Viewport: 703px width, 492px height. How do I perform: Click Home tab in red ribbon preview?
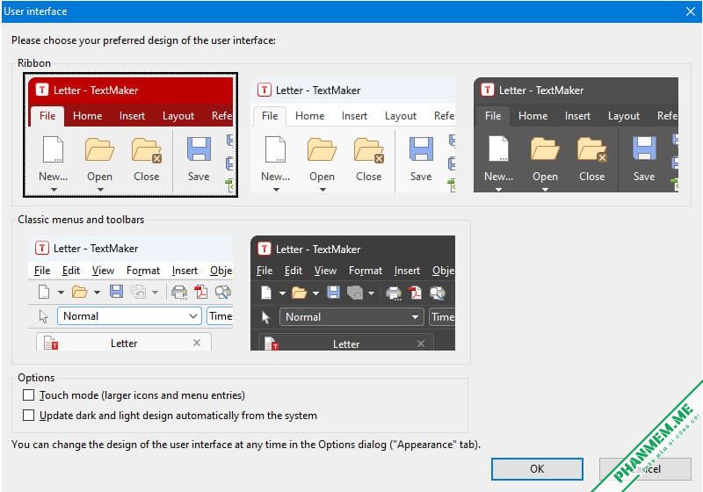click(87, 116)
